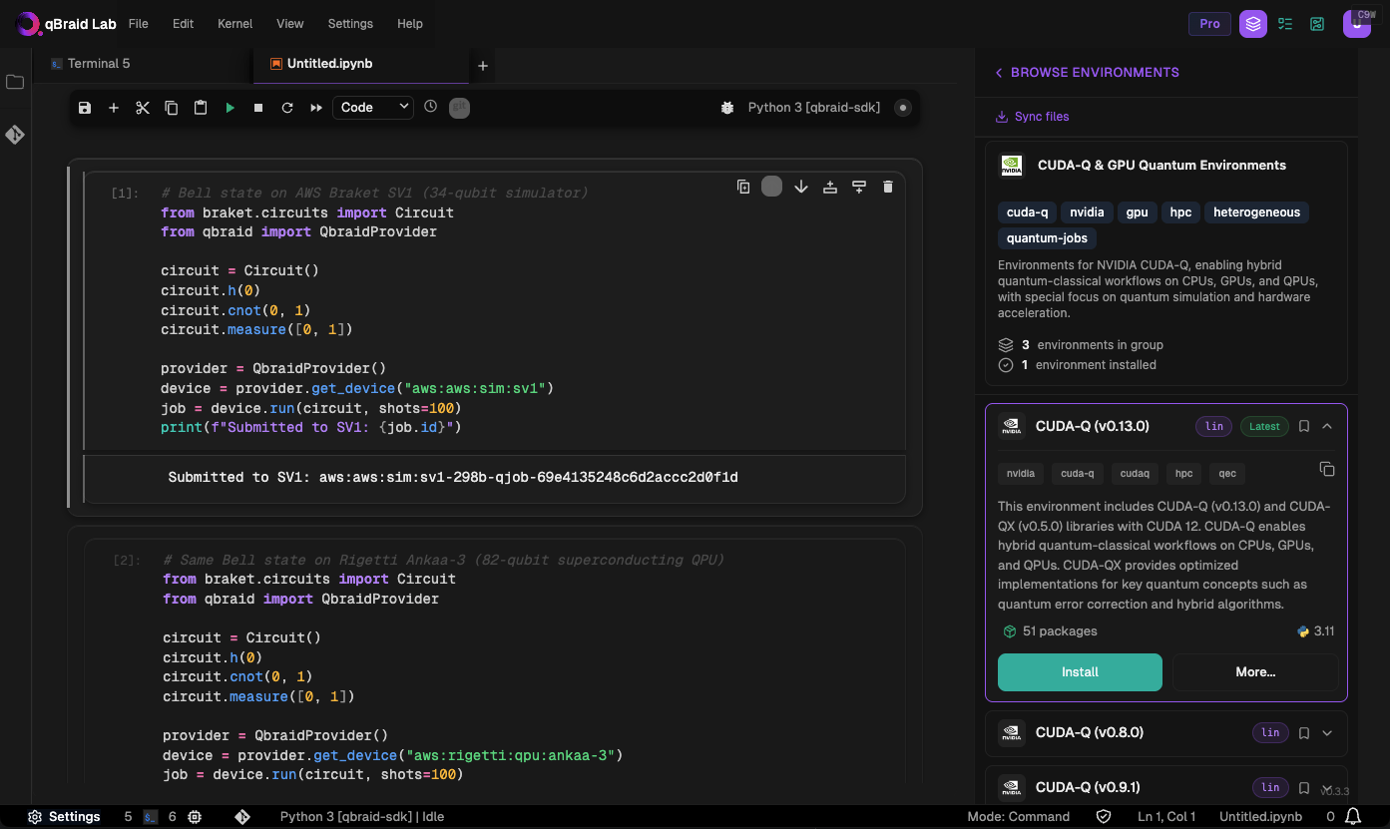Click the kernel status circle indicator
The height and width of the screenshot is (829, 1390).
pyautogui.click(x=903, y=108)
